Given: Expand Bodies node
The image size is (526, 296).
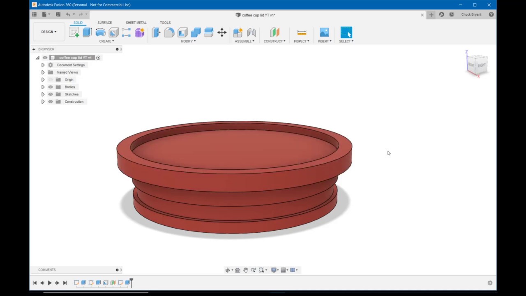Looking at the screenshot, I should (43, 87).
